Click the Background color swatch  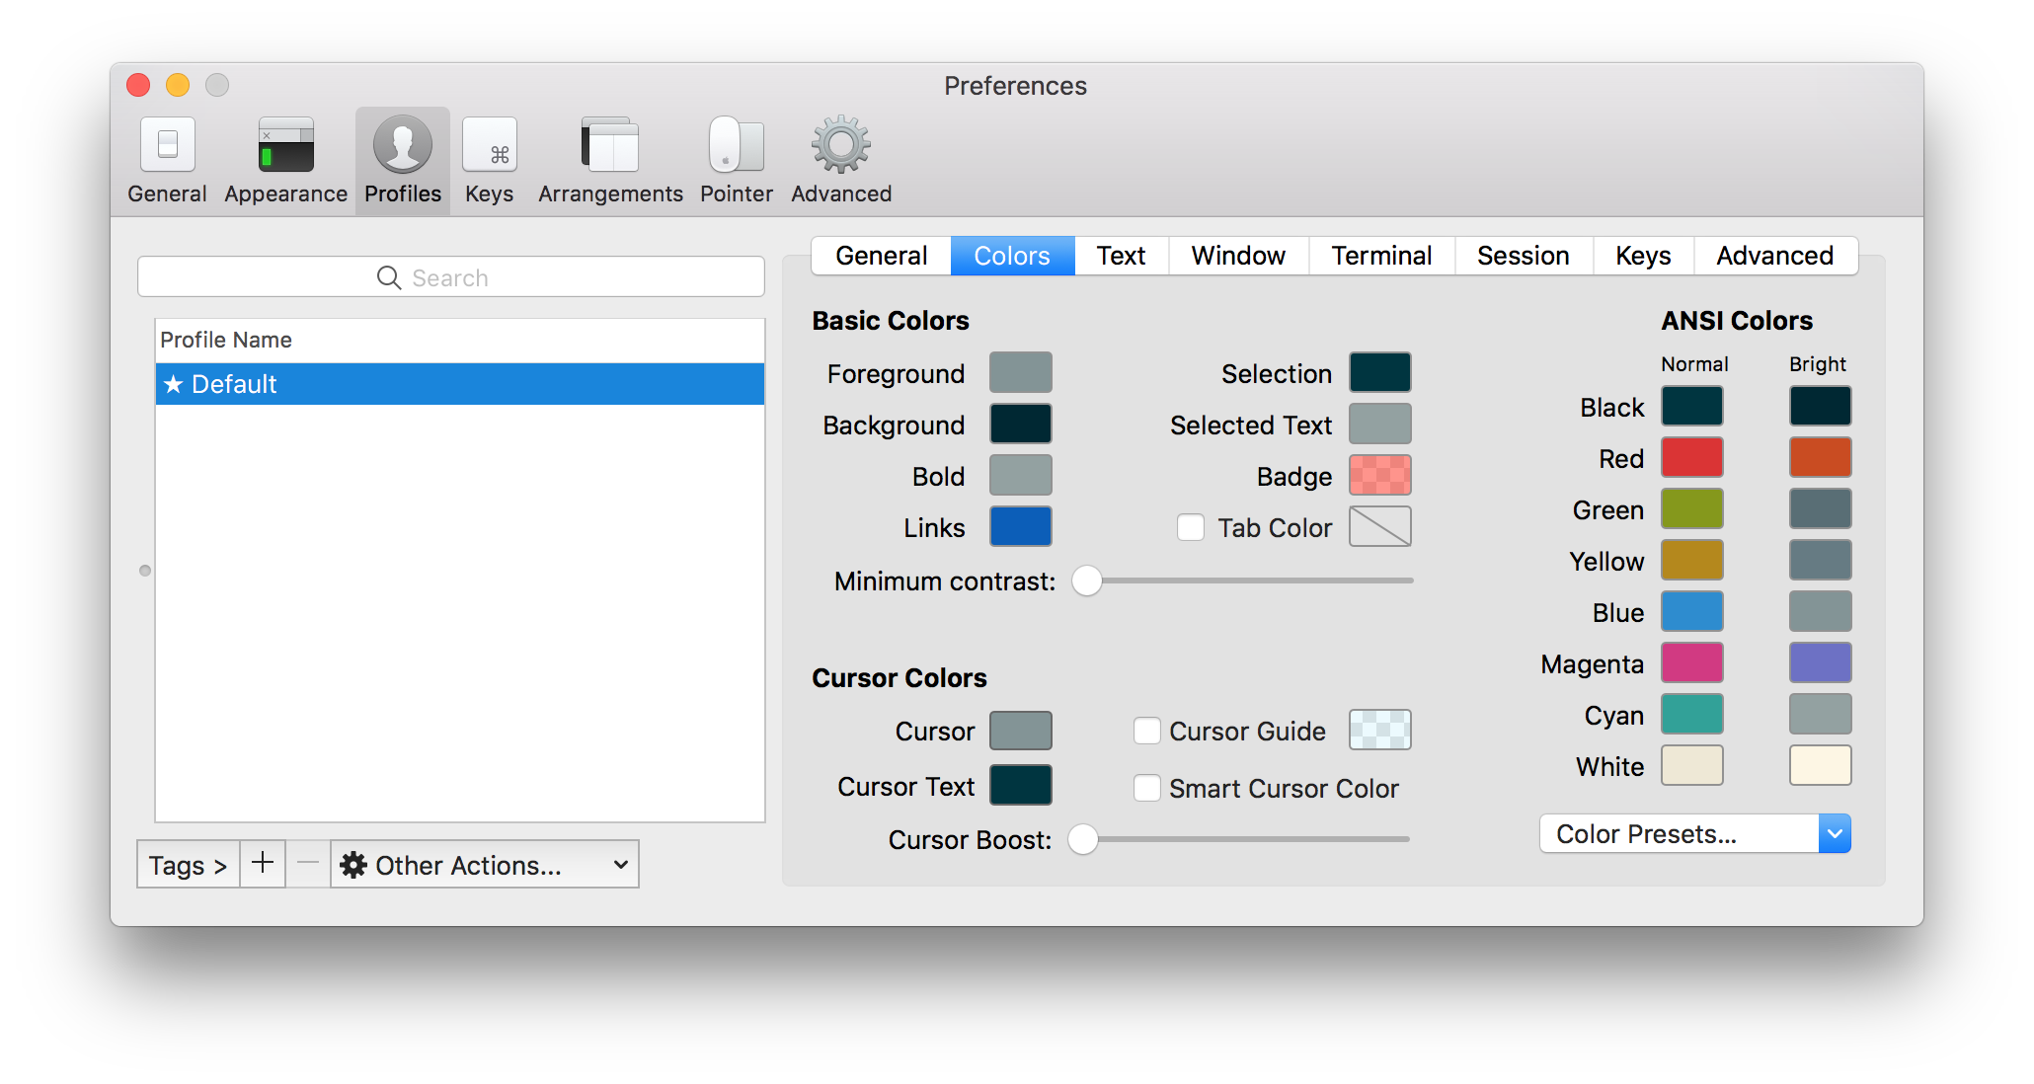(1020, 425)
